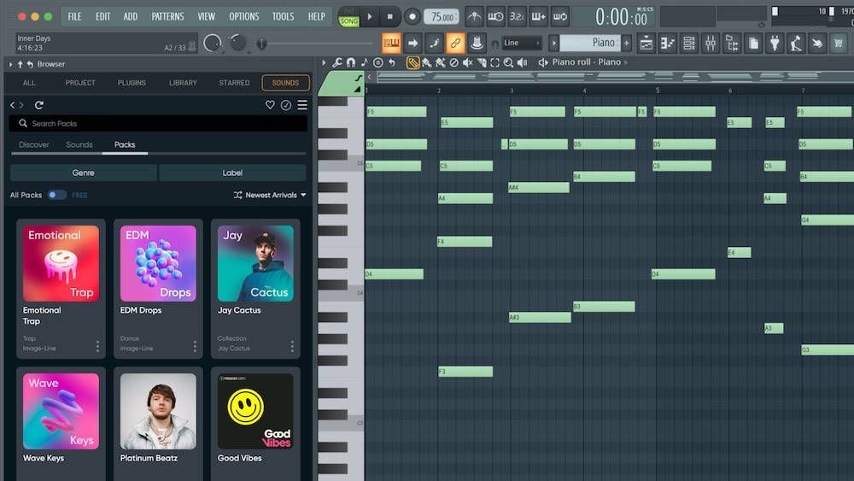Switch to the Discover tab
Image resolution: width=854 pixels, height=481 pixels.
pos(34,145)
